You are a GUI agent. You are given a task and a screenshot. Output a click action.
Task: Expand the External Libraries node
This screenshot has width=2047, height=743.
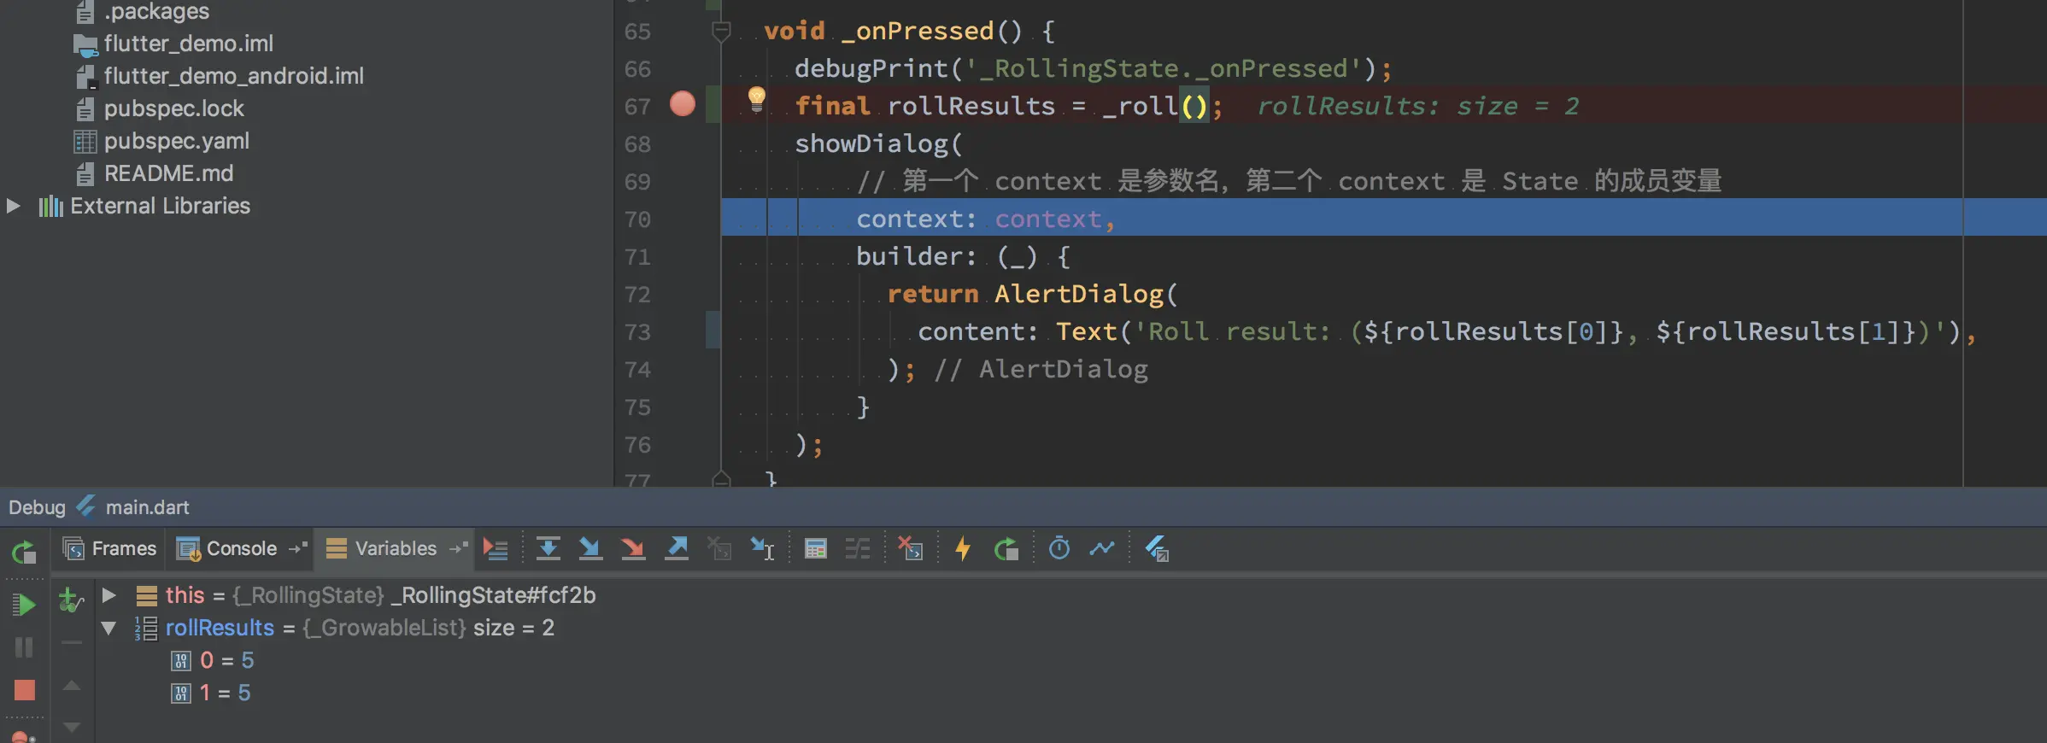(x=14, y=206)
